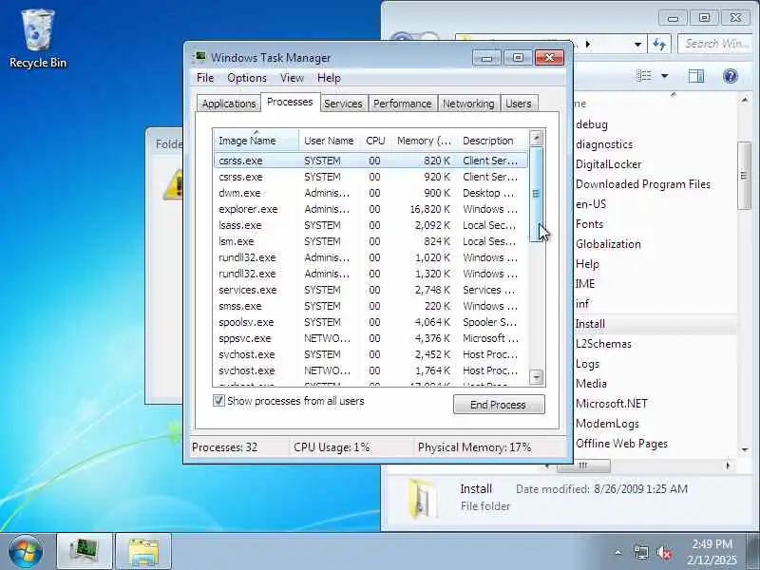Switch to the Users tab

(518, 104)
